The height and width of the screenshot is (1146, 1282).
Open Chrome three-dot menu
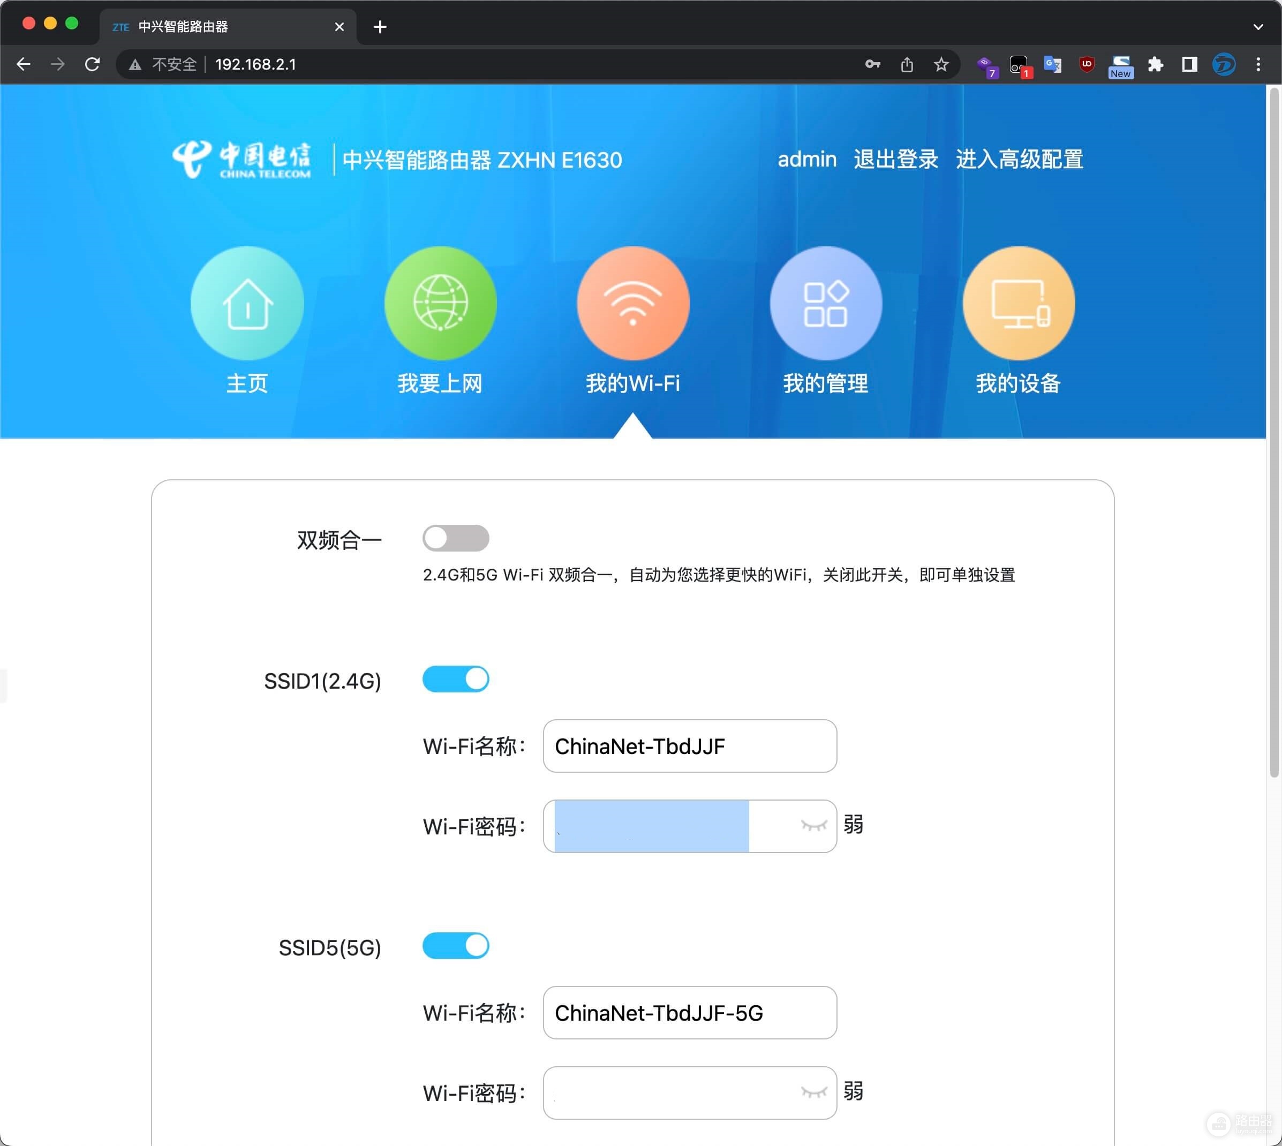(x=1258, y=64)
